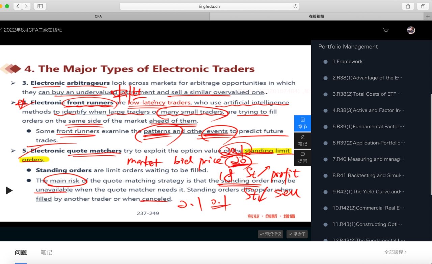Click the Portfolio Management section heading
The width and height of the screenshot is (432, 264).
[x=348, y=47]
